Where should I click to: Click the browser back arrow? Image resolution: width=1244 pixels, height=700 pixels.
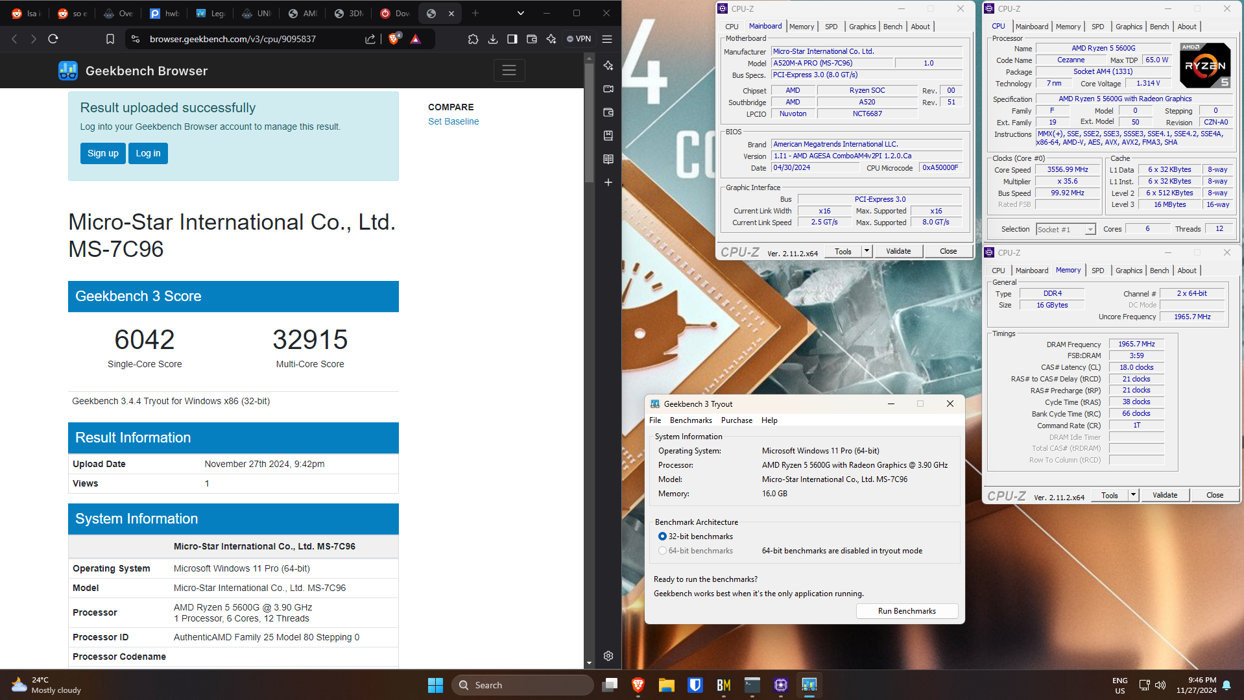click(14, 39)
